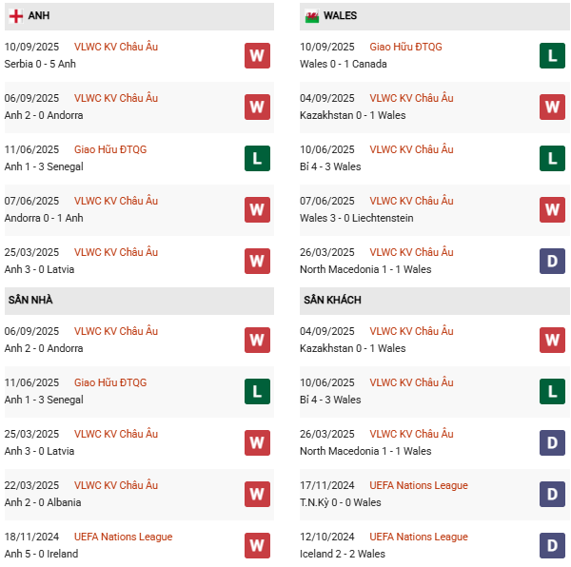Click the L badge for Wales 0 - 1 Canada
571x567 pixels.
tap(553, 55)
